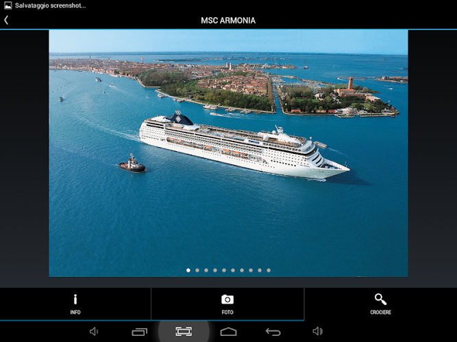
Task: Open the CROCIERE search tab
Action: pos(381,304)
